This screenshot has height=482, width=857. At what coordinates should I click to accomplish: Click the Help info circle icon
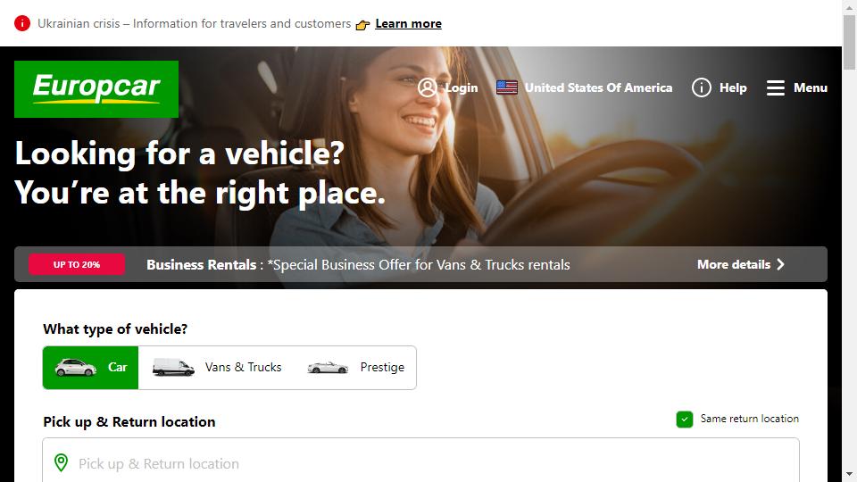tap(702, 87)
